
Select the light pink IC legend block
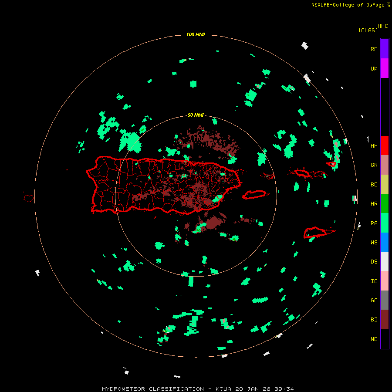click(x=385, y=281)
